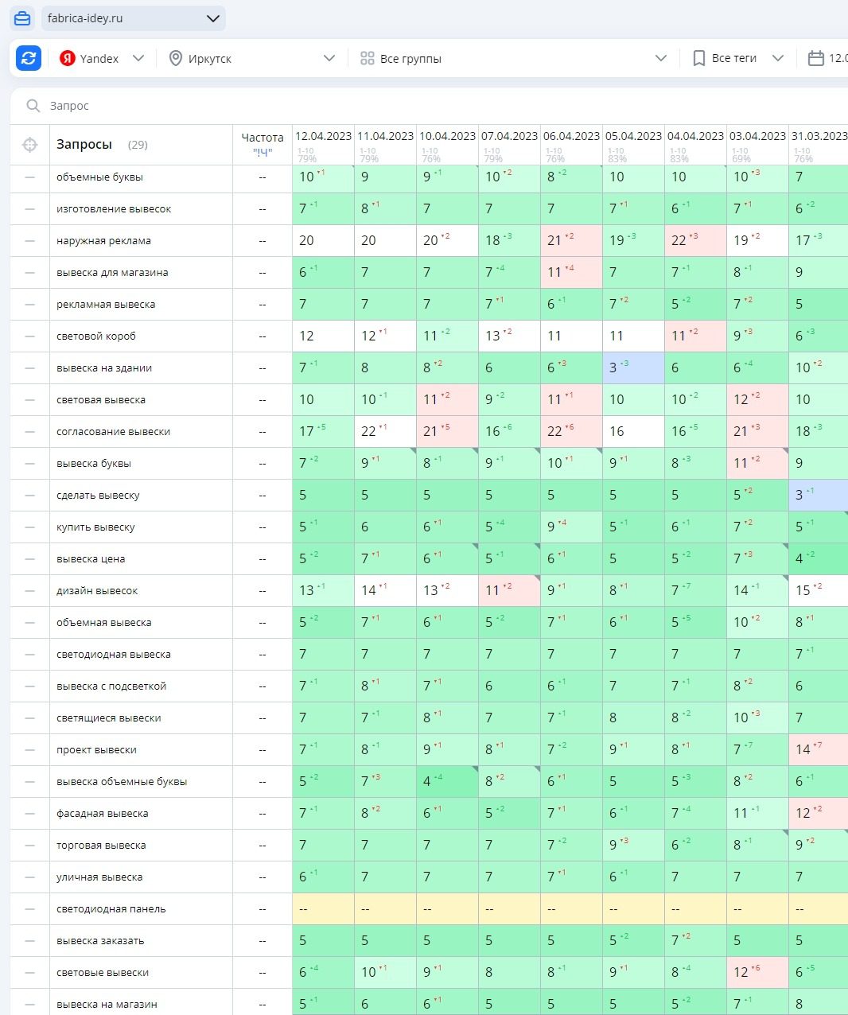Expand the Yandex search engine dropdown
The height and width of the screenshot is (1015, 848).
[138, 58]
